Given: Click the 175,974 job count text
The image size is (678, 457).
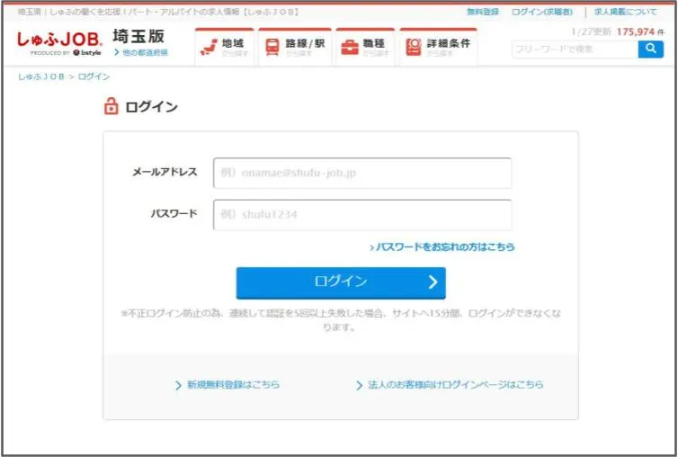Looking at the screenshot, I should [636, 32].
